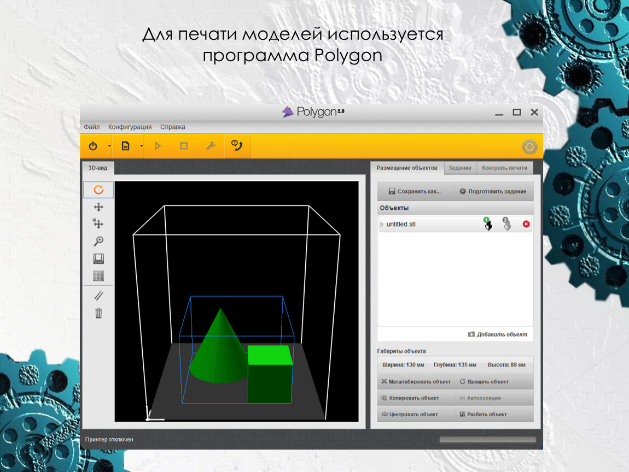Open the wrench settings tool

point(211,146)
